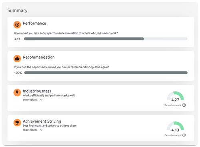Click the Industriousness title
This screenshot has height=147, width=200.
(x=37, y=91)
